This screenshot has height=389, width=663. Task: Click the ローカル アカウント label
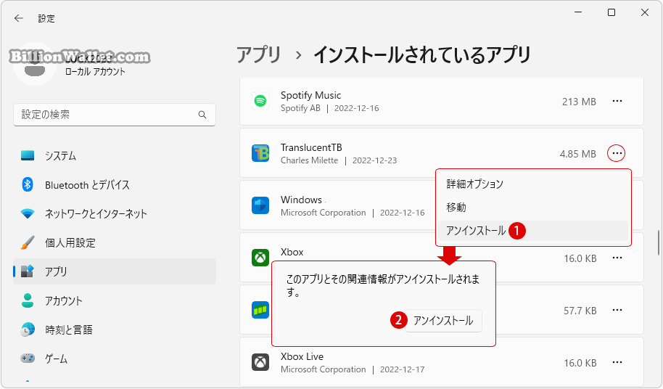pos(95,71)
